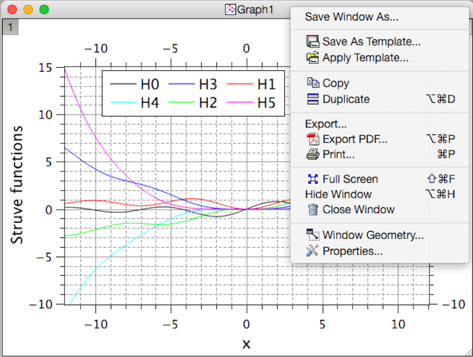The width and height of the screenshot is (473, 357).
Task: Click the Save As Template disk icon
Action: point(312,42)
